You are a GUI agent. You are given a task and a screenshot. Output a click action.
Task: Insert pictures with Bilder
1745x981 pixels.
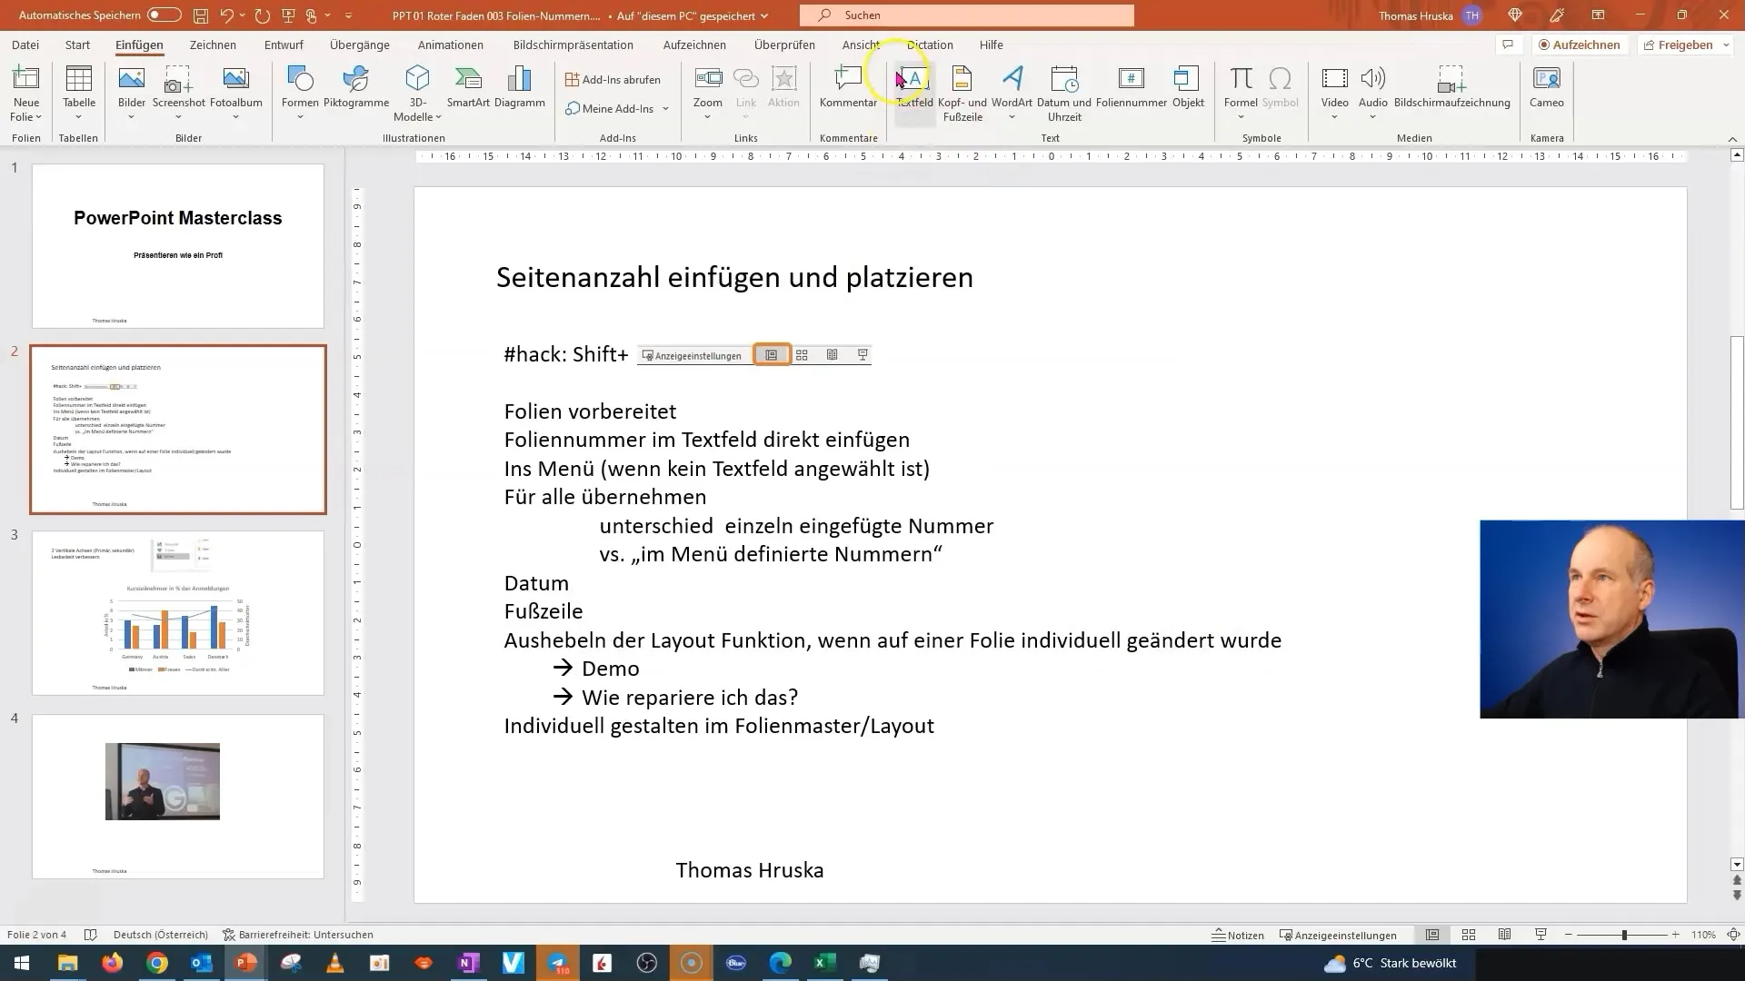pos(132,93)
